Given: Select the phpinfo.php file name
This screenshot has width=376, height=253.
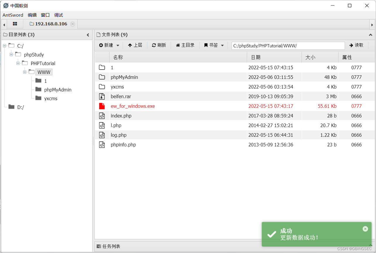Looking at the screenshot, I should [123, 145].
